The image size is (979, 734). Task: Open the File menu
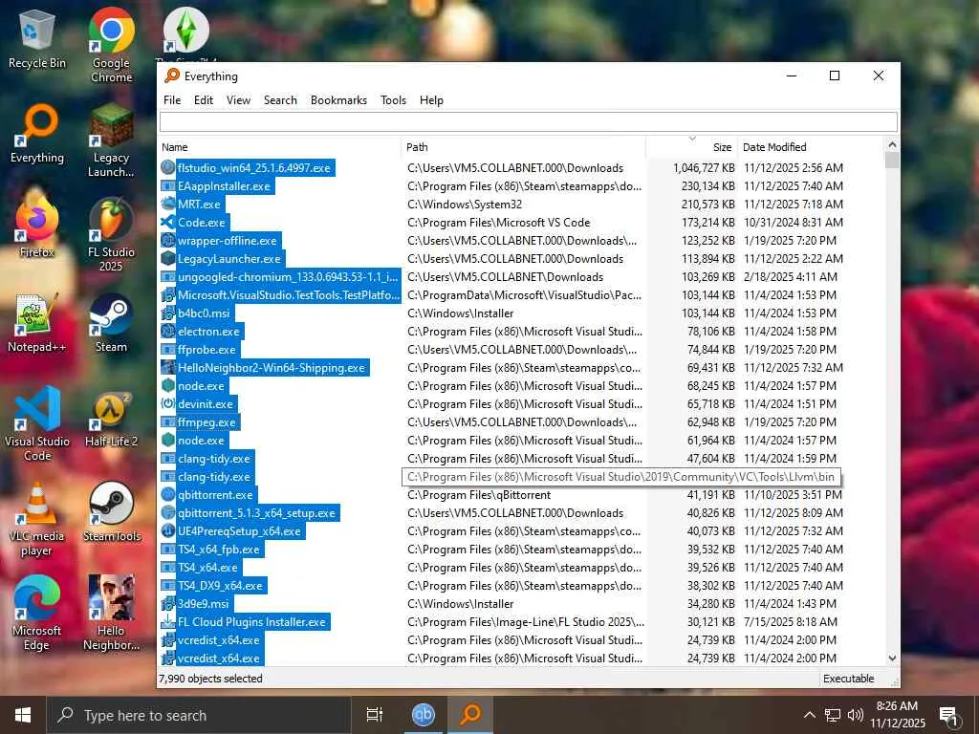[x=172, y=99]
